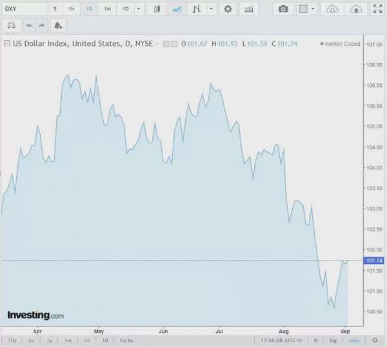Click the left legend box next to the symbol title
387x347 pixels.
(x=166, y=44)
